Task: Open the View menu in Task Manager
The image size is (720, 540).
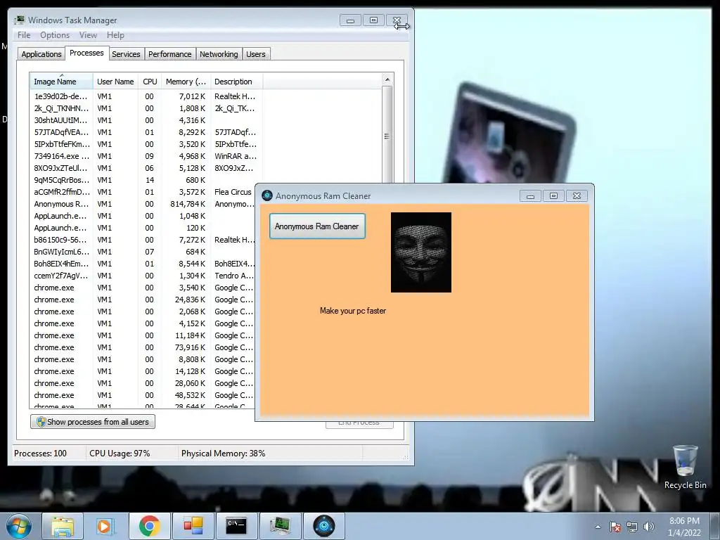Action: click(x=88, y=35)
